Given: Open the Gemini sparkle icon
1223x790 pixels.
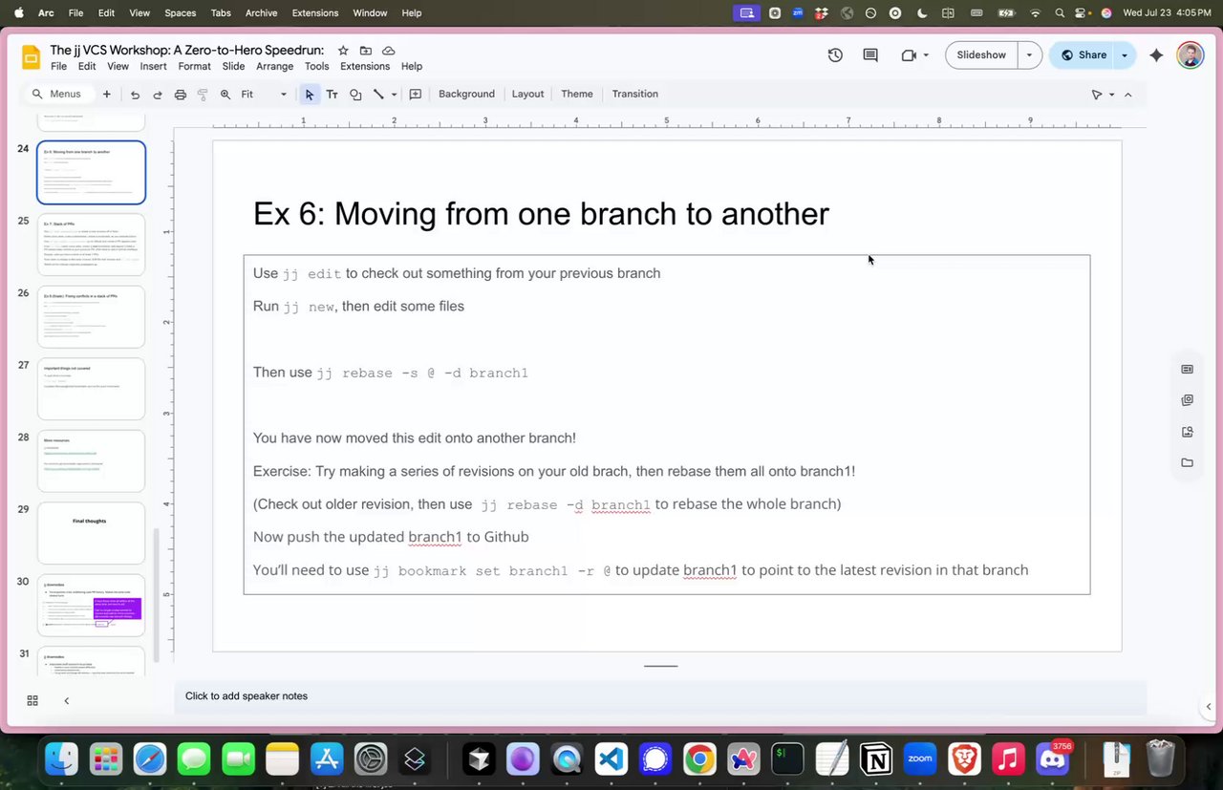Looking at the screenshot, I should click(x=1156, y=55).
